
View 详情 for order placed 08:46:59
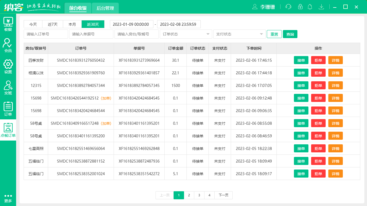(336, 136)
